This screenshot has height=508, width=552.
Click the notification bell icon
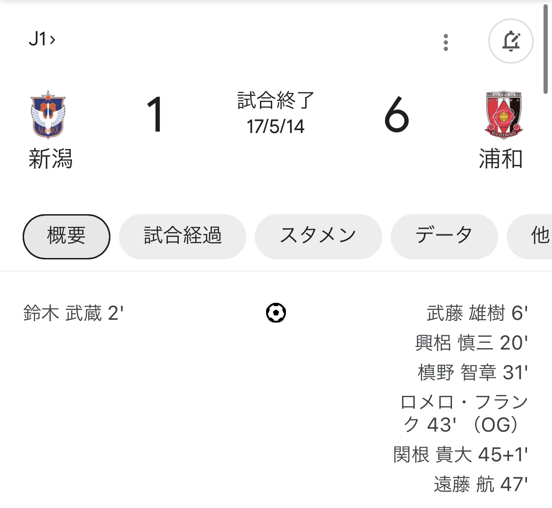click(x=511, y=41)
